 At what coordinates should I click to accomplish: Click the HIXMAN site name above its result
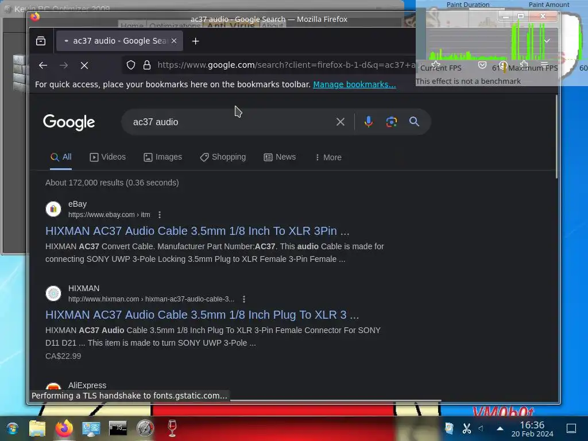84,288
